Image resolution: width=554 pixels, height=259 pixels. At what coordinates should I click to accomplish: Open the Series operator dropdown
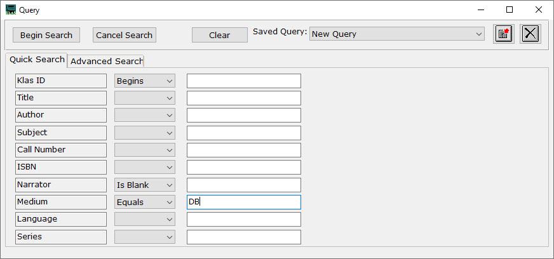(145, 237)
